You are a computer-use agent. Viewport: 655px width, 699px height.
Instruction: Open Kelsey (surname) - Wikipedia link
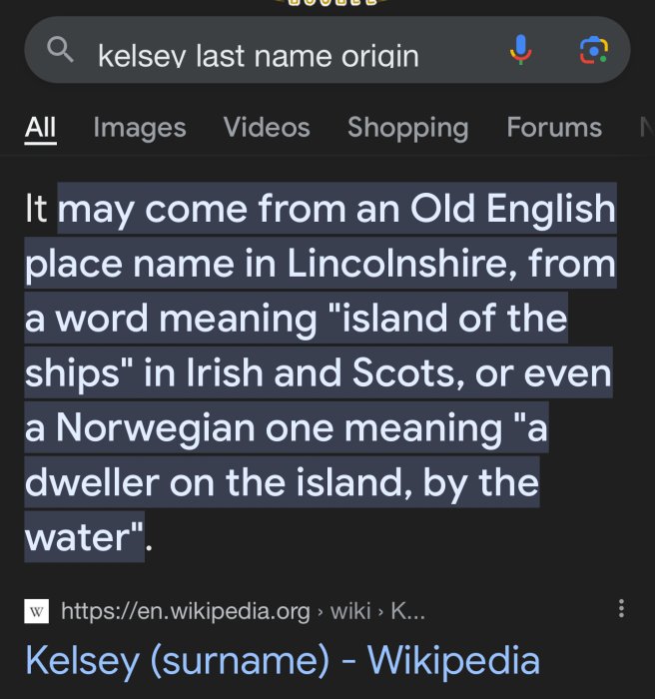pos(283,661)
